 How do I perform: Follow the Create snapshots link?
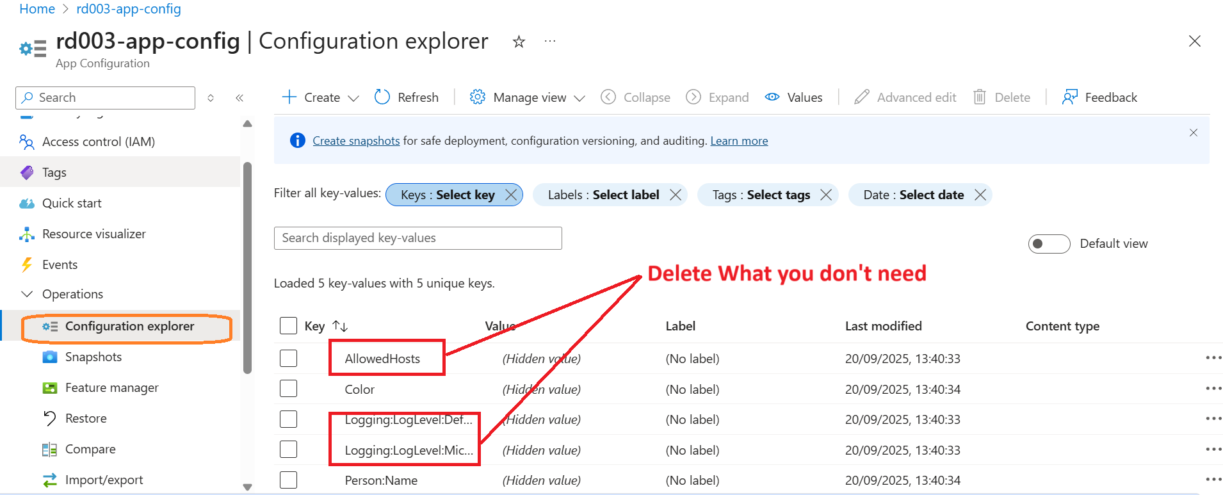coord(356,141)
